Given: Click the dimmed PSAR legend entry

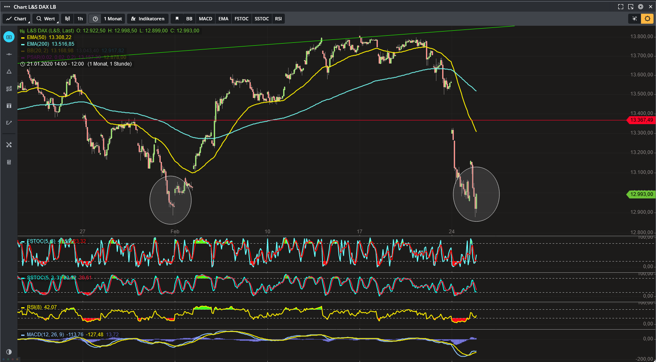Looking at the screenshot, I should point(73,57).
